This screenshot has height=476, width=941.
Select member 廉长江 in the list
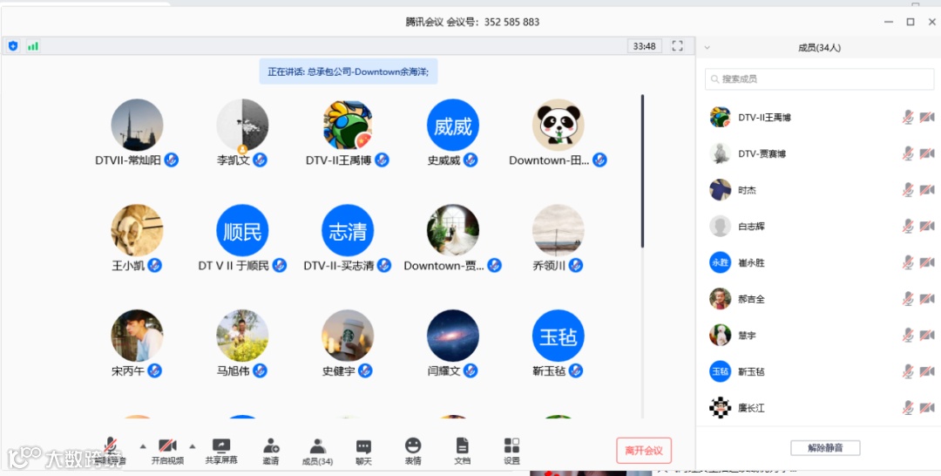coord(820,408)
